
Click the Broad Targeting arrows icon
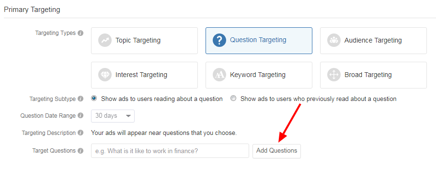[334, 75]
